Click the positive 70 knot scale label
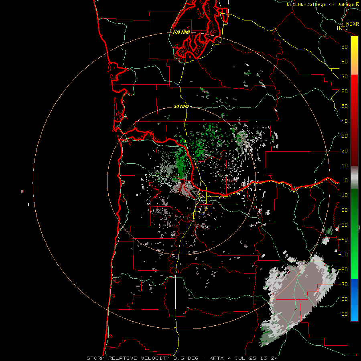Viewport: 361px width, 361px height. coord(345,77)
